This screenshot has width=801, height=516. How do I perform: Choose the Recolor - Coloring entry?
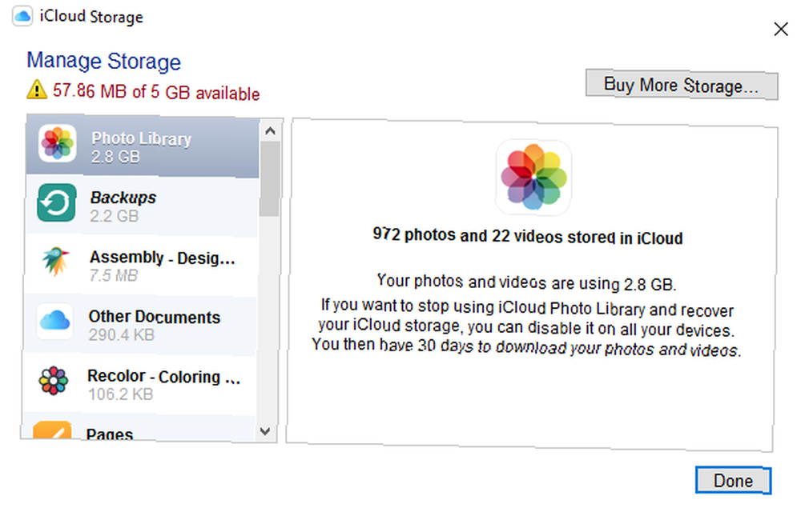point(139,384)
